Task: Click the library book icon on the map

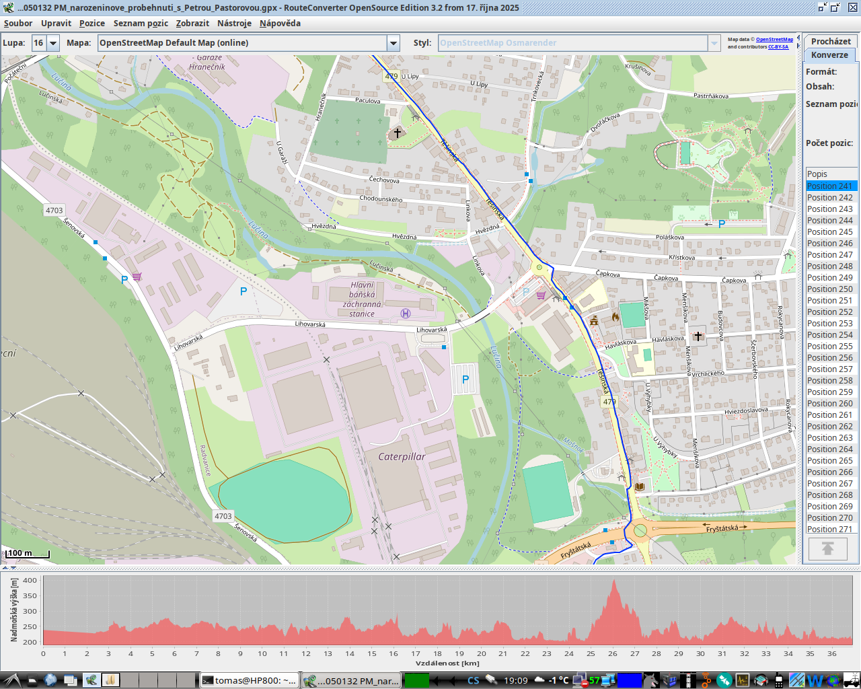Action: (639, 486)
